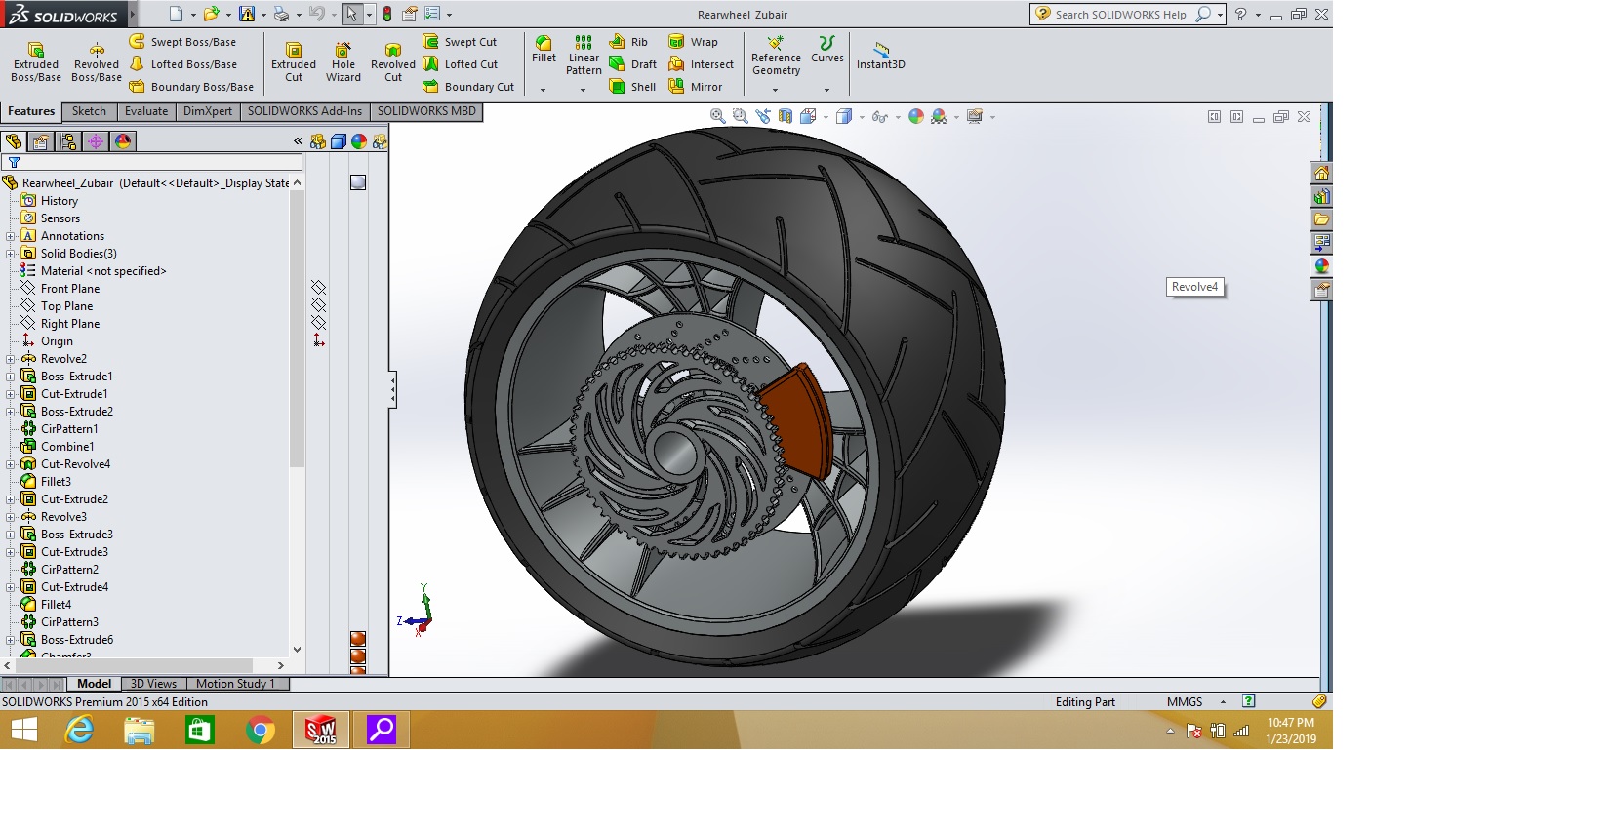This screenshot has width=1612, height=833.
Task: Open the Motion Study 1 tab
Action: 235,684
